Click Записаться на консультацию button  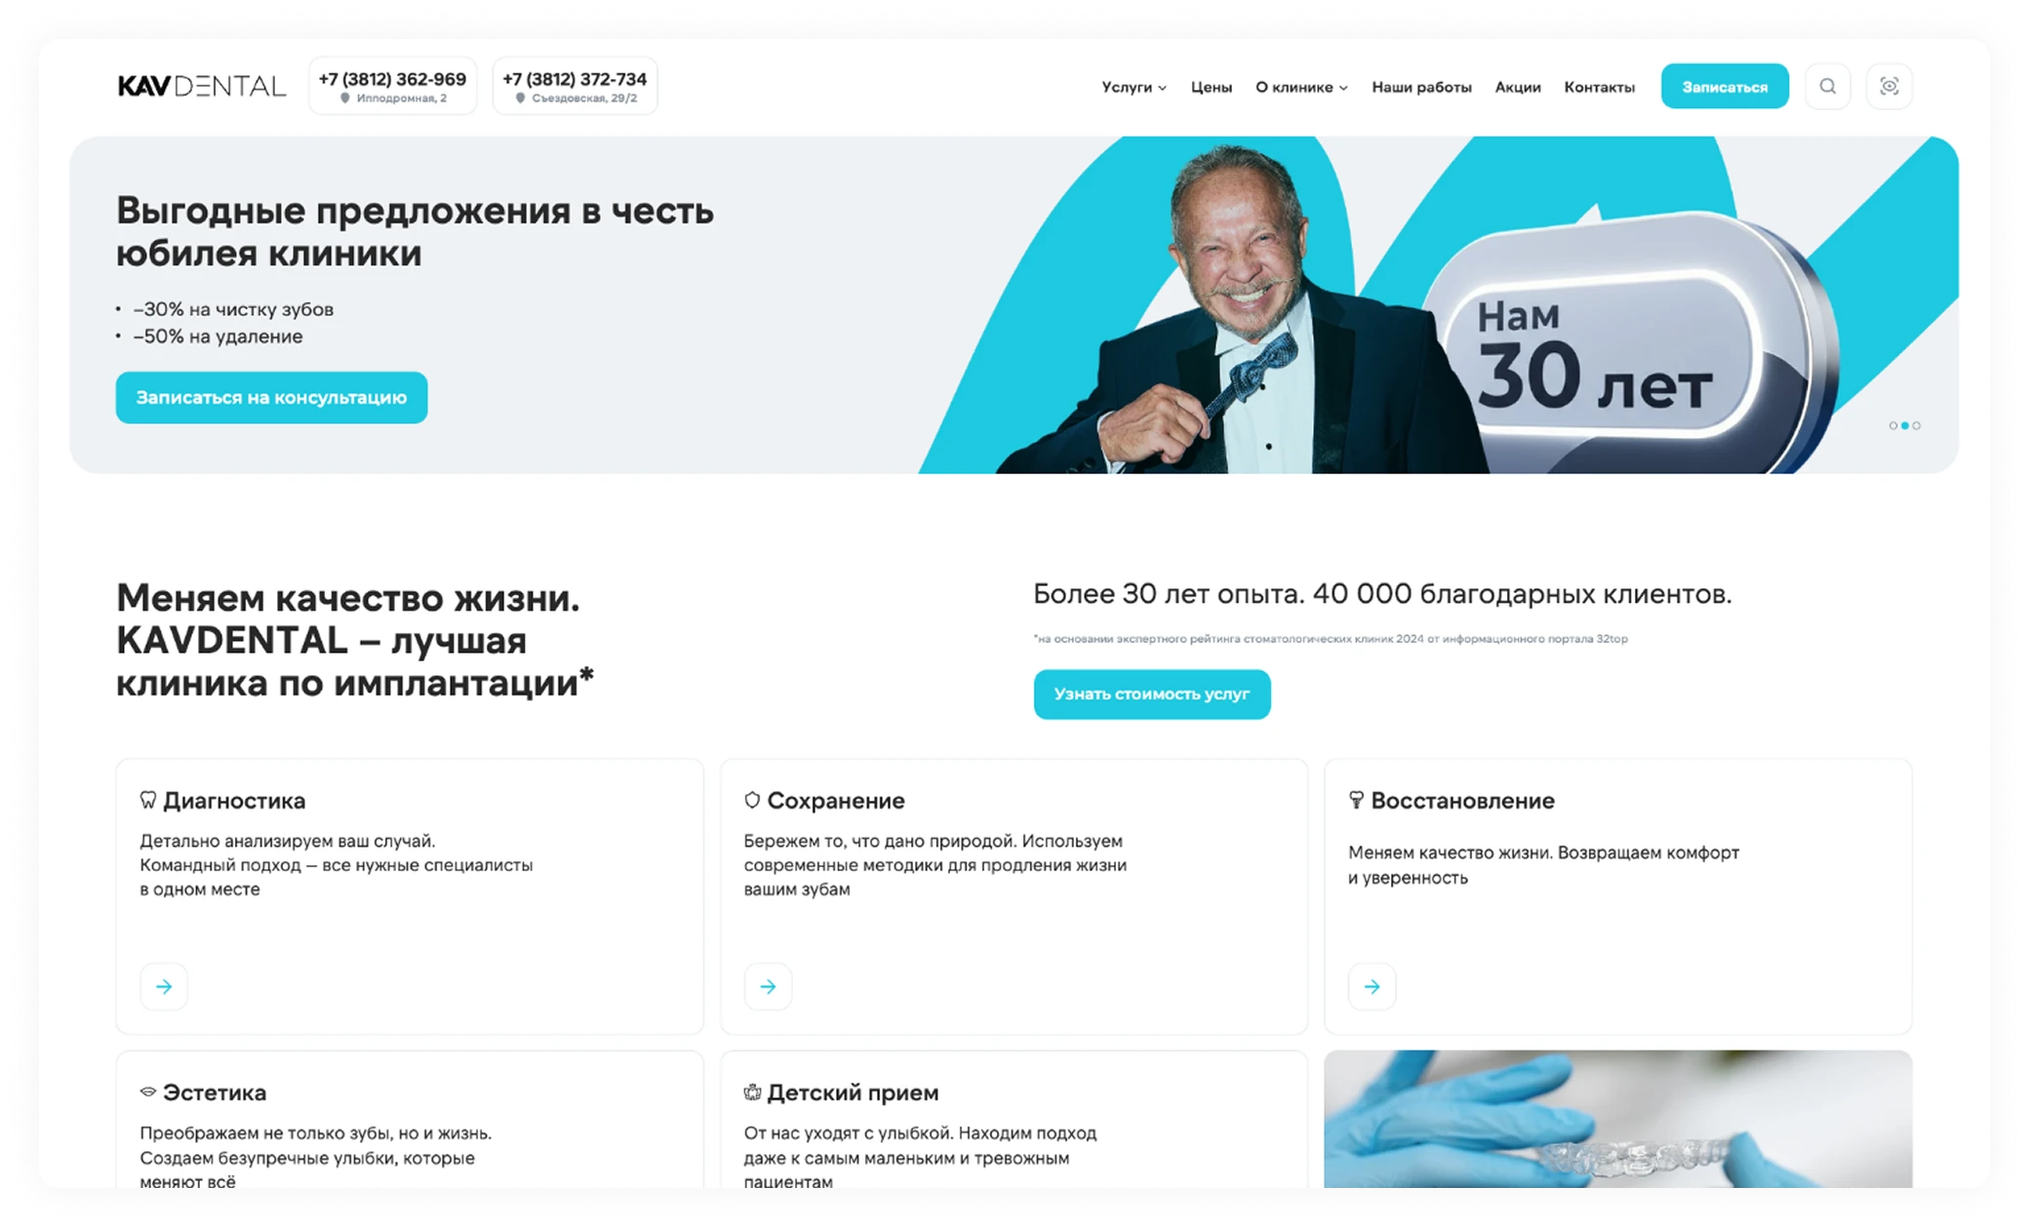click(271, 397)
